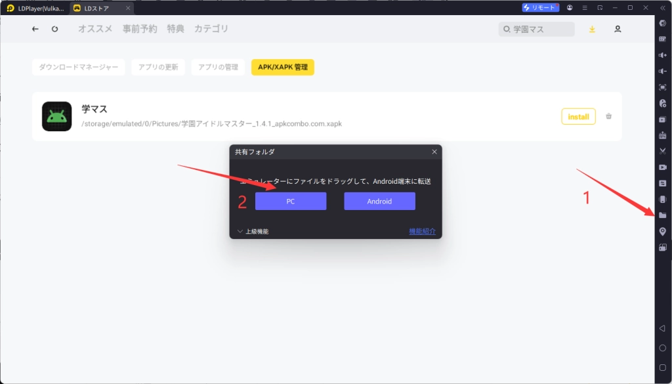Start the video recorder sidebar icon
This screenshot has height=384, width=672.
click(x=663, y=167)
